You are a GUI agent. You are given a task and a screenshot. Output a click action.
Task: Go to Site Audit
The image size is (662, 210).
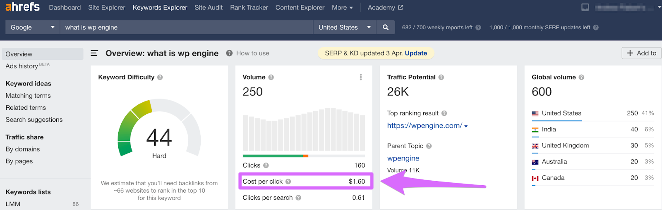(x=209, y=7)
